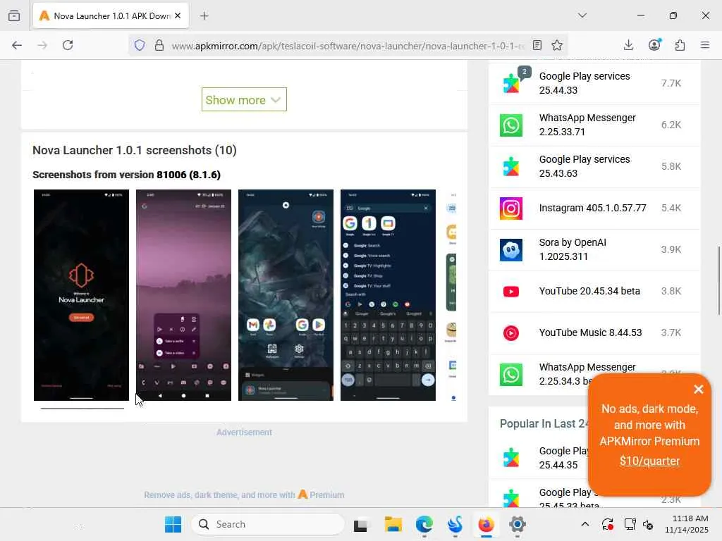The height and width of the screenshot is (541, 722).
Task: Show hidden system tray icons
Action: pos(585,524)
